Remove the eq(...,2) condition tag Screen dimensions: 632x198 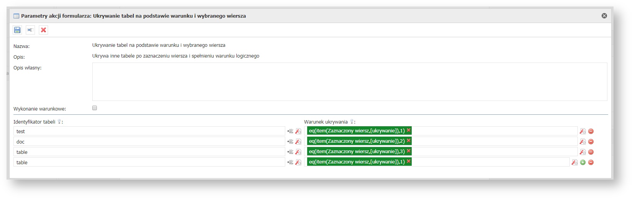(x=408, y=141)
